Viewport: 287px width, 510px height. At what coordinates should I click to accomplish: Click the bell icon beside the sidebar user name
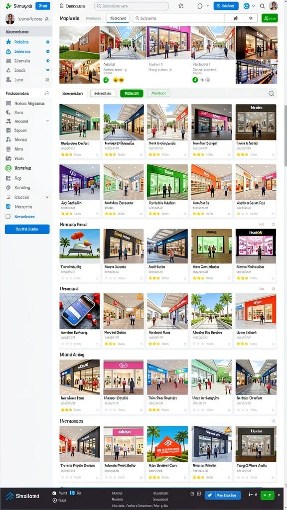point(47,19)
